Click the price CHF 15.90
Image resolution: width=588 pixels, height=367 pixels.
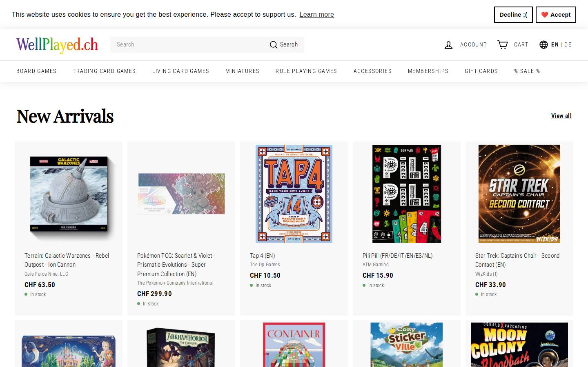(378, 276)
